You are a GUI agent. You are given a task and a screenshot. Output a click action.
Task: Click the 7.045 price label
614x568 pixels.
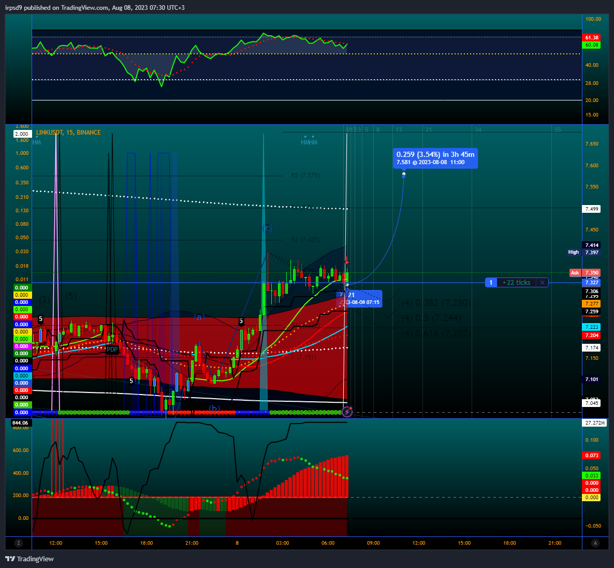pos(591,403)
